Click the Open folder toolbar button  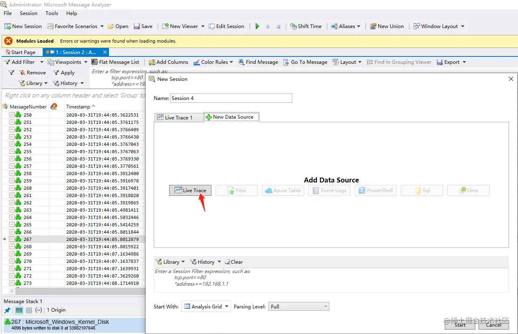tap(118, 26)
